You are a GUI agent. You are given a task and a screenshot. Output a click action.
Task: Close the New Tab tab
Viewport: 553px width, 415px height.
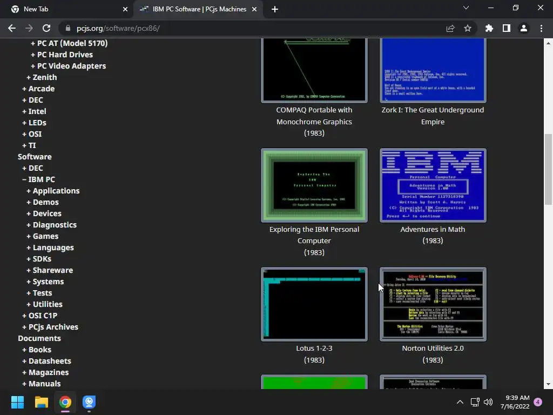tap(125, 9)
